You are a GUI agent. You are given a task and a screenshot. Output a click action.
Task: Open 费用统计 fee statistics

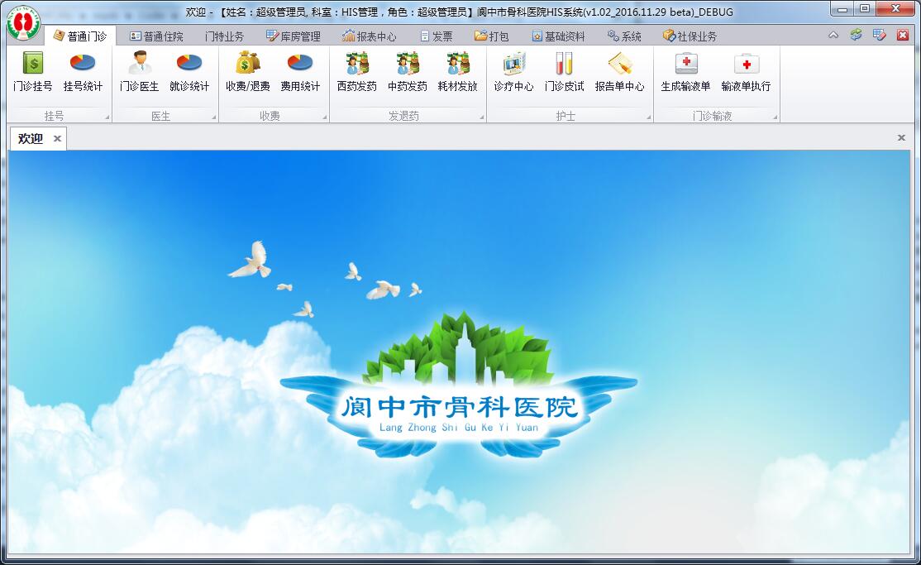(x=300, y=72)
